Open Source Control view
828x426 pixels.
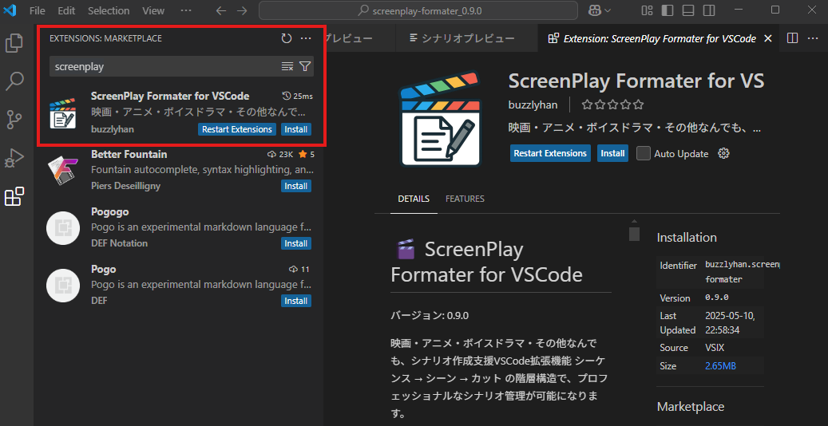click(14, 120)
